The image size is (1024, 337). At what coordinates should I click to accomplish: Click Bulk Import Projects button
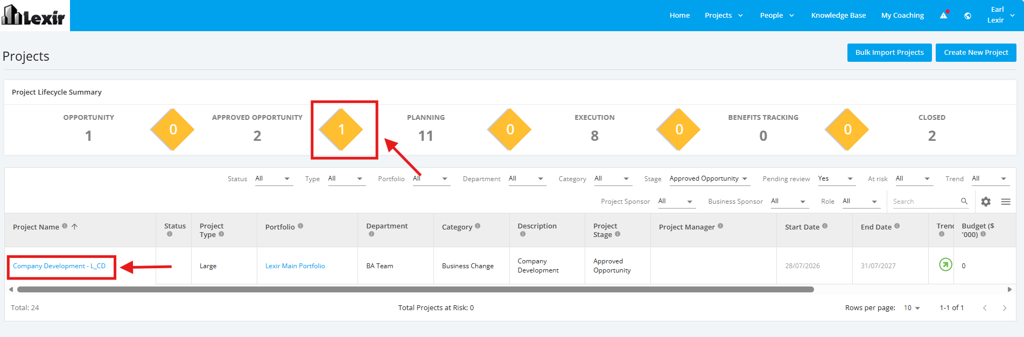pyautogui.click(x=889, y=53)
